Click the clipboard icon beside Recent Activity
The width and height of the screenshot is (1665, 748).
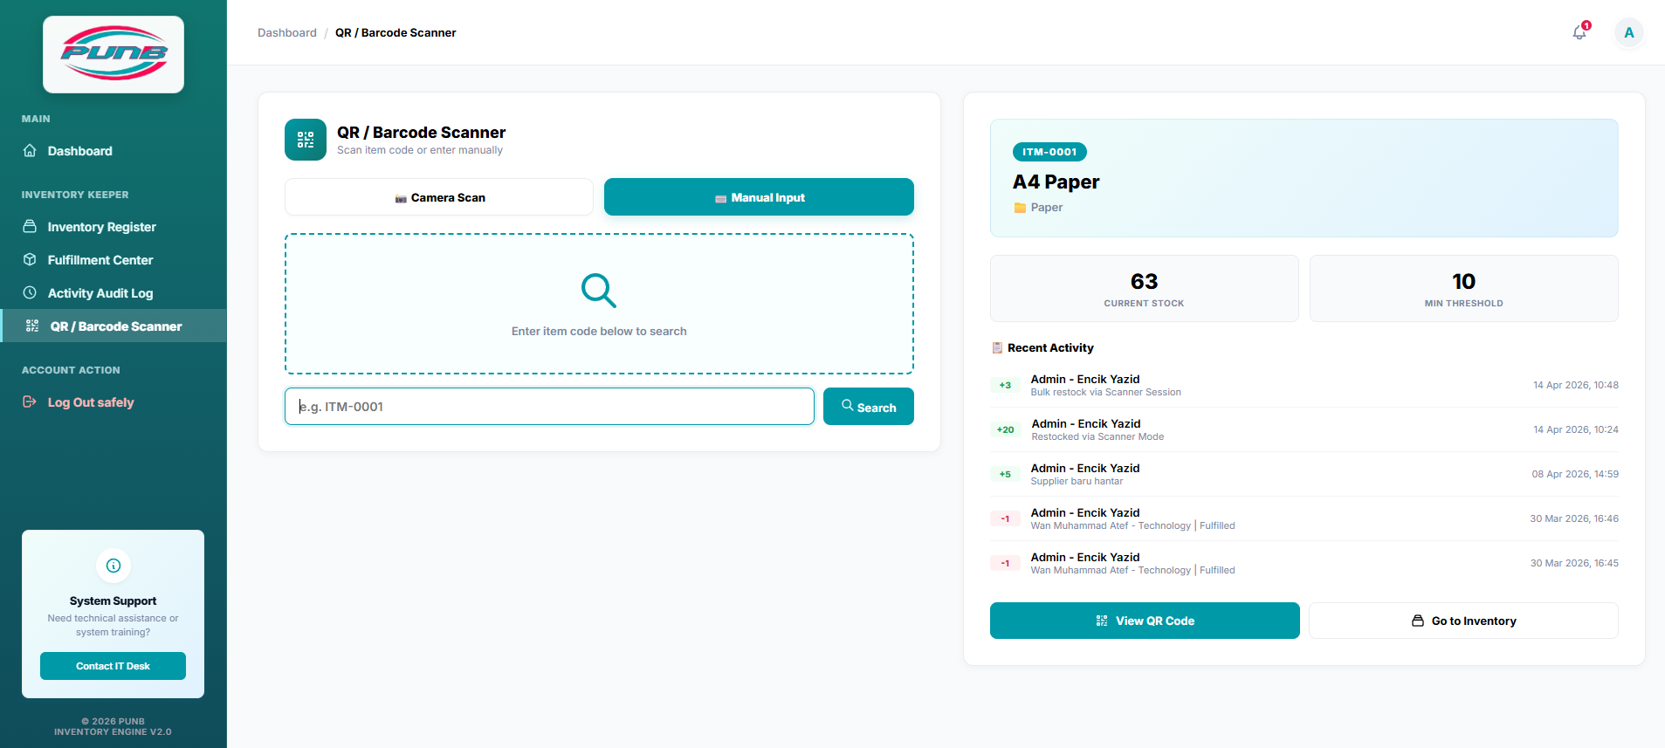click(x=997, y=347)
